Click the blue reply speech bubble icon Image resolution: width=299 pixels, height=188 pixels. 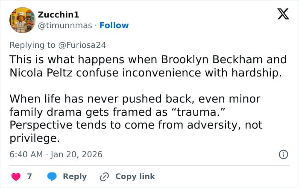[52, 176]
